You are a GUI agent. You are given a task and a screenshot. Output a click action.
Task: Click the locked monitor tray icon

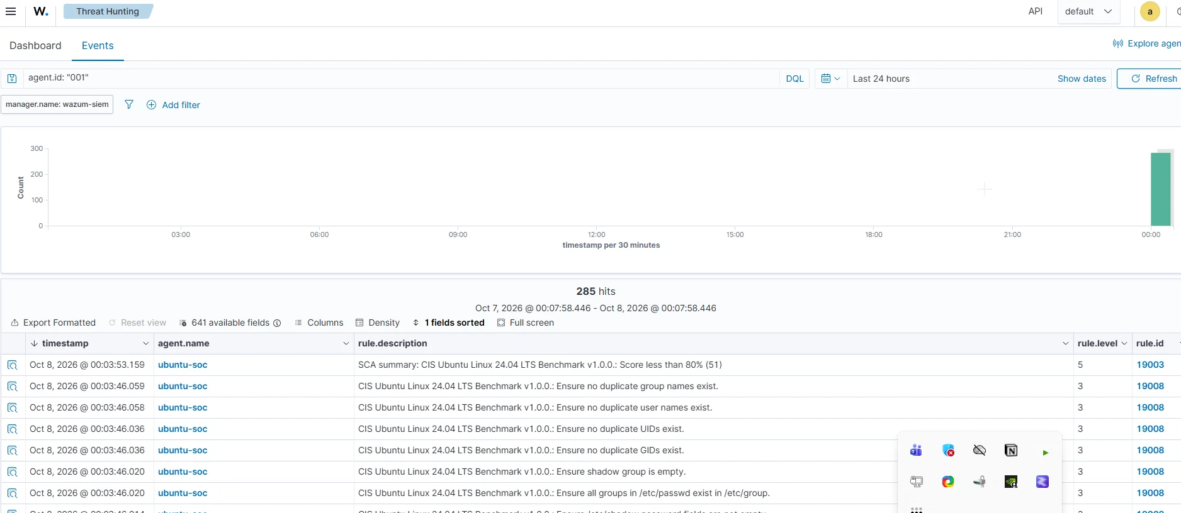[916, 482]
